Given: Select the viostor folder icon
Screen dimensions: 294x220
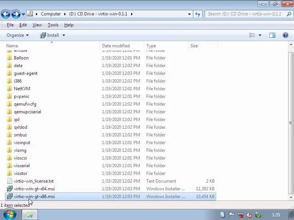Looking at the screenshot, I should 10,173.
